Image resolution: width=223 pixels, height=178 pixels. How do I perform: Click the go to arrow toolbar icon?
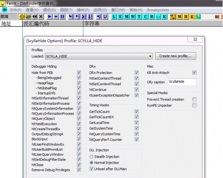(x=99, y=17)
